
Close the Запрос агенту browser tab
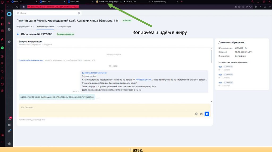point(177,2)
